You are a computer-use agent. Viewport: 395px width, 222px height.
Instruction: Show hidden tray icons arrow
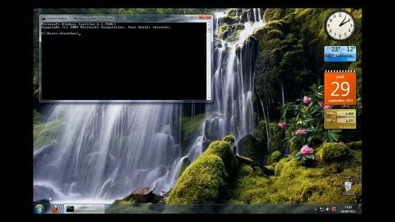click(315, 209)
